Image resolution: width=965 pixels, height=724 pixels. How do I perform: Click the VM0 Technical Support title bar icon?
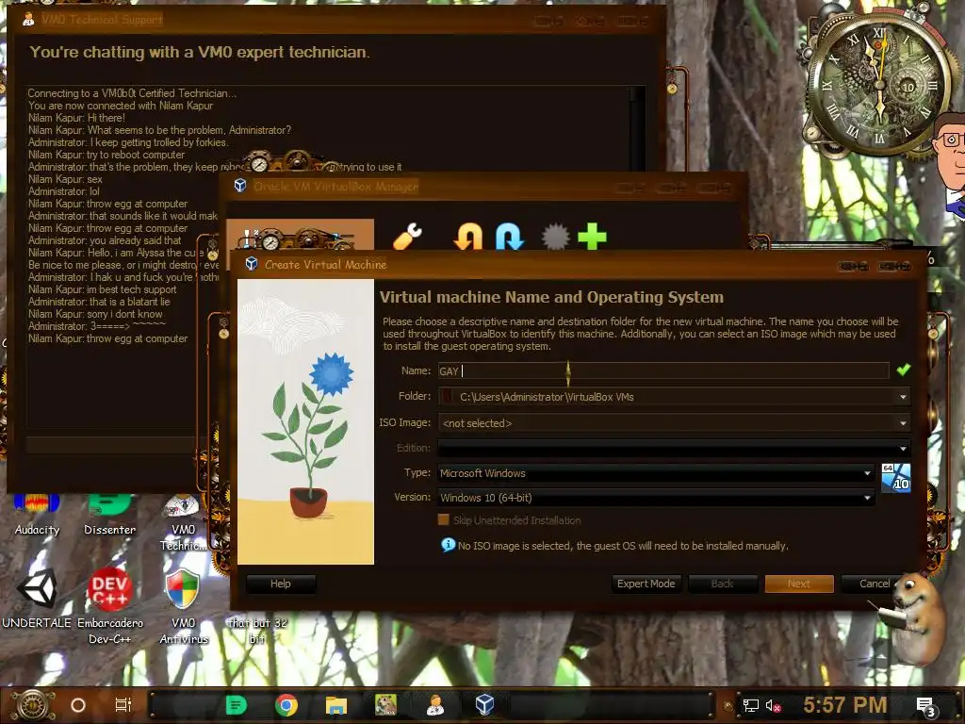coord(28,19)
